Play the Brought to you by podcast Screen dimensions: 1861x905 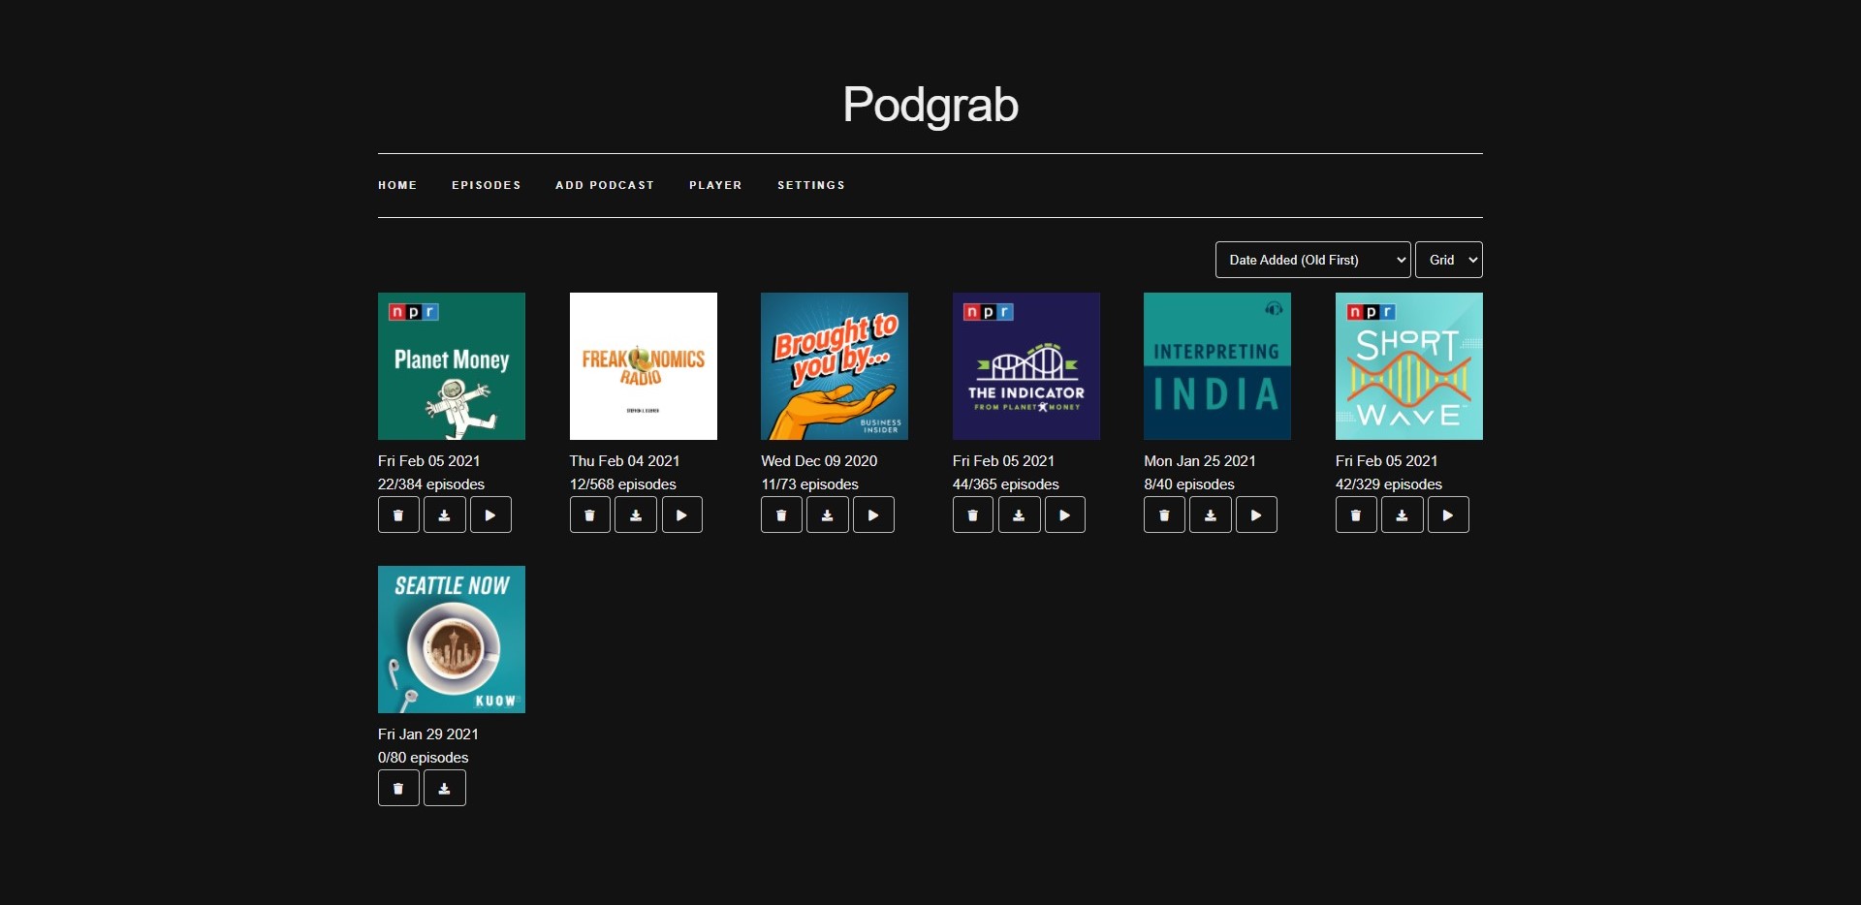pos(873,515)
